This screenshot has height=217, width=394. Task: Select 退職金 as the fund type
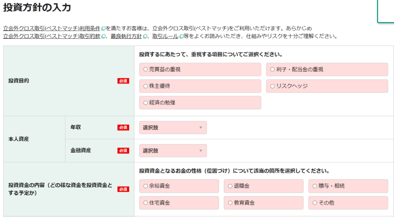[230, 186]
